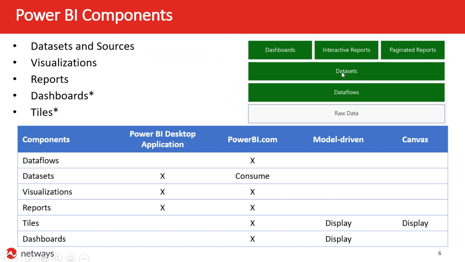
Task: Select the Canvas column header
Action: tap(415, 140)
